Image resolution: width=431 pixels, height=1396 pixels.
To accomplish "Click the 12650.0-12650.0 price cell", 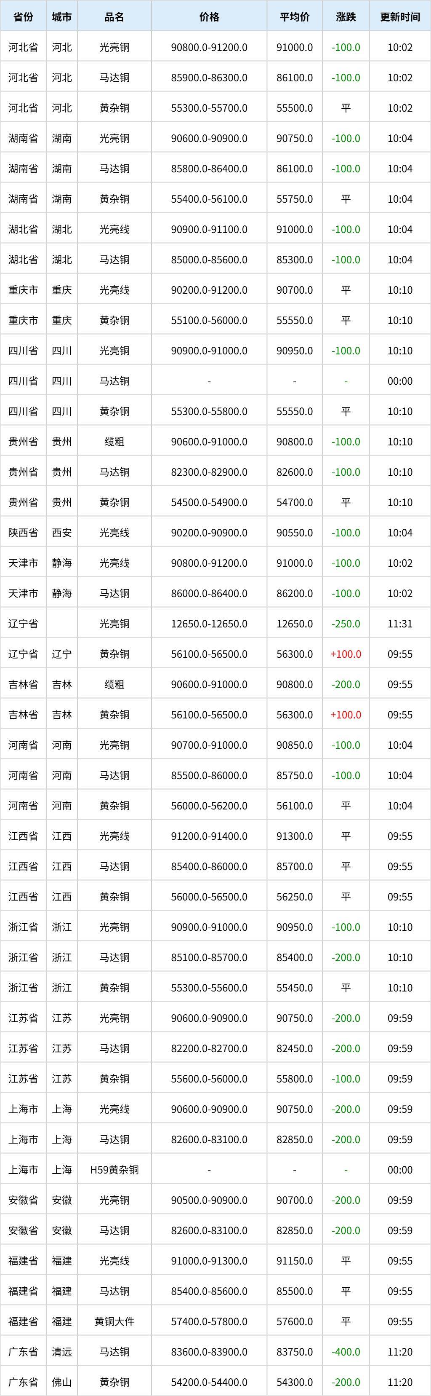I will 209,624.
